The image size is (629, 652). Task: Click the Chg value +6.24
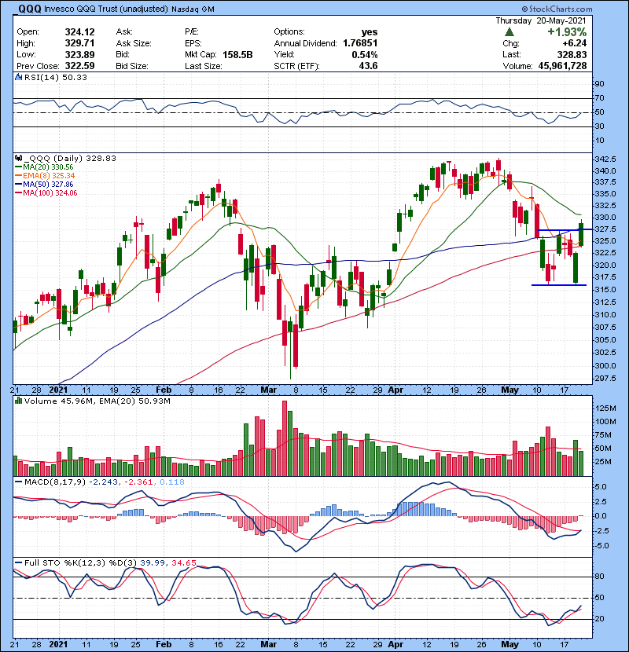click(575, 43)
